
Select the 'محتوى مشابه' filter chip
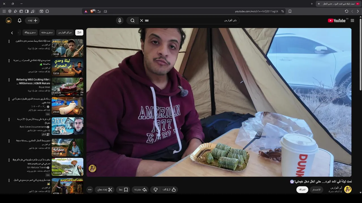click(x=47, y=32)
